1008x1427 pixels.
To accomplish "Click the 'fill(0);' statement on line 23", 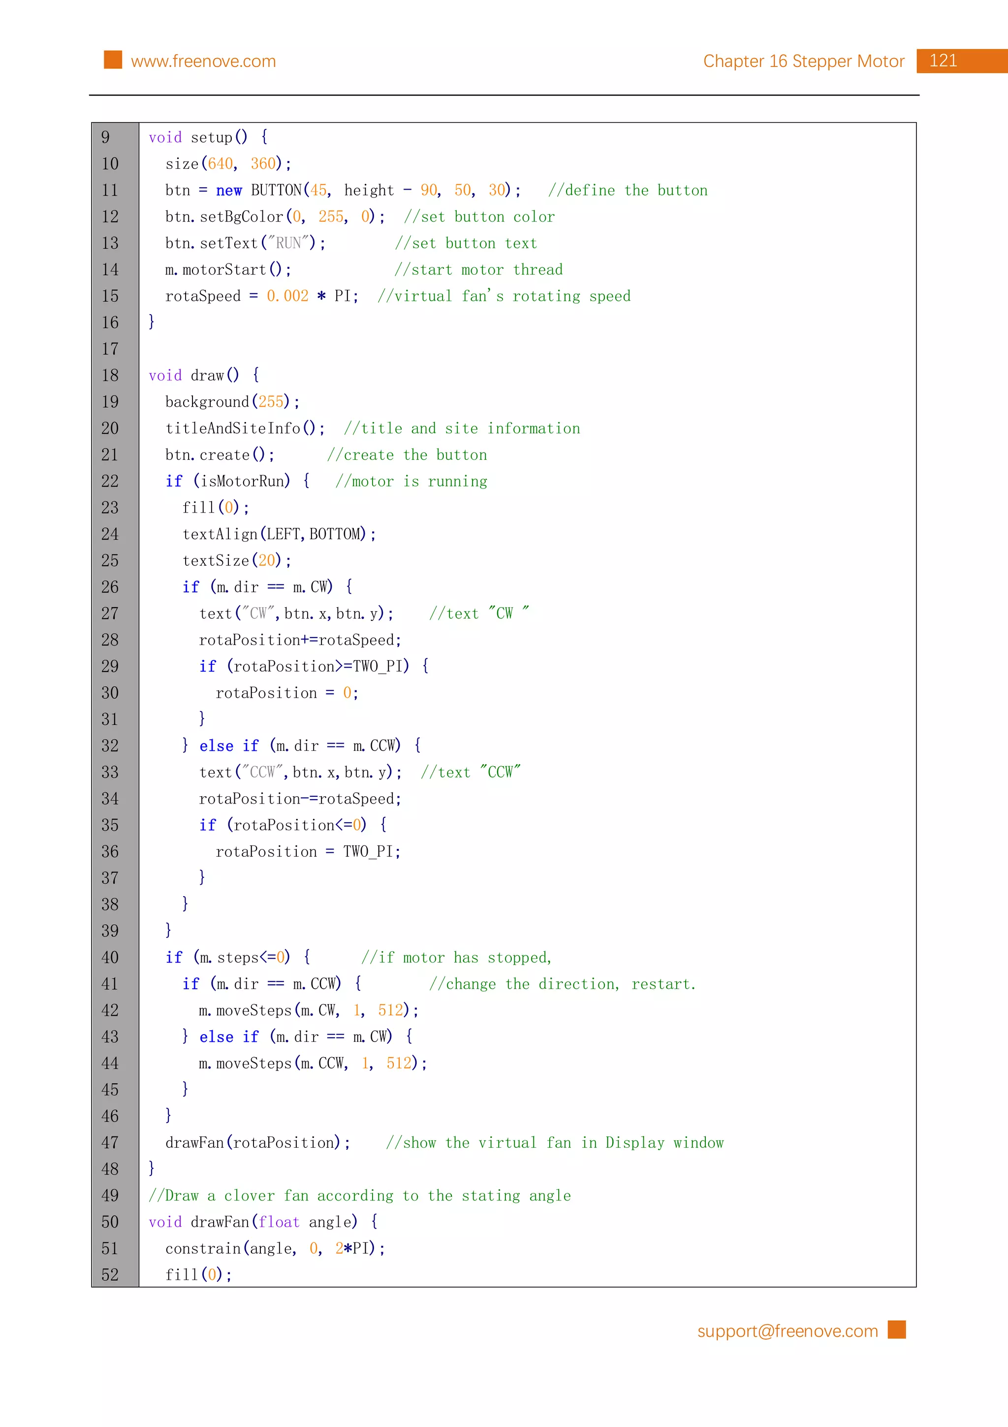I will [x=216, y=508].
